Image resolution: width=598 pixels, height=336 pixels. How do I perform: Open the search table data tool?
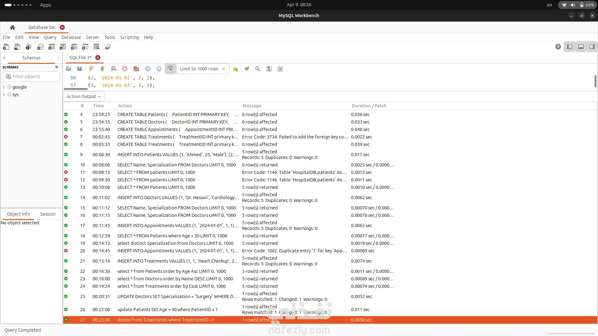[97, 47]
